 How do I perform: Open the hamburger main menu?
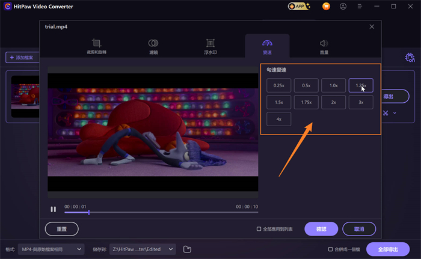360,6
